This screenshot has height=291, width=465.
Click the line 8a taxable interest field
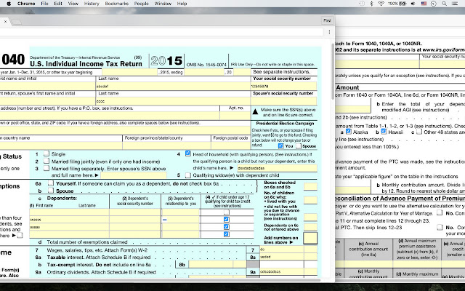(x=281, y=257)
